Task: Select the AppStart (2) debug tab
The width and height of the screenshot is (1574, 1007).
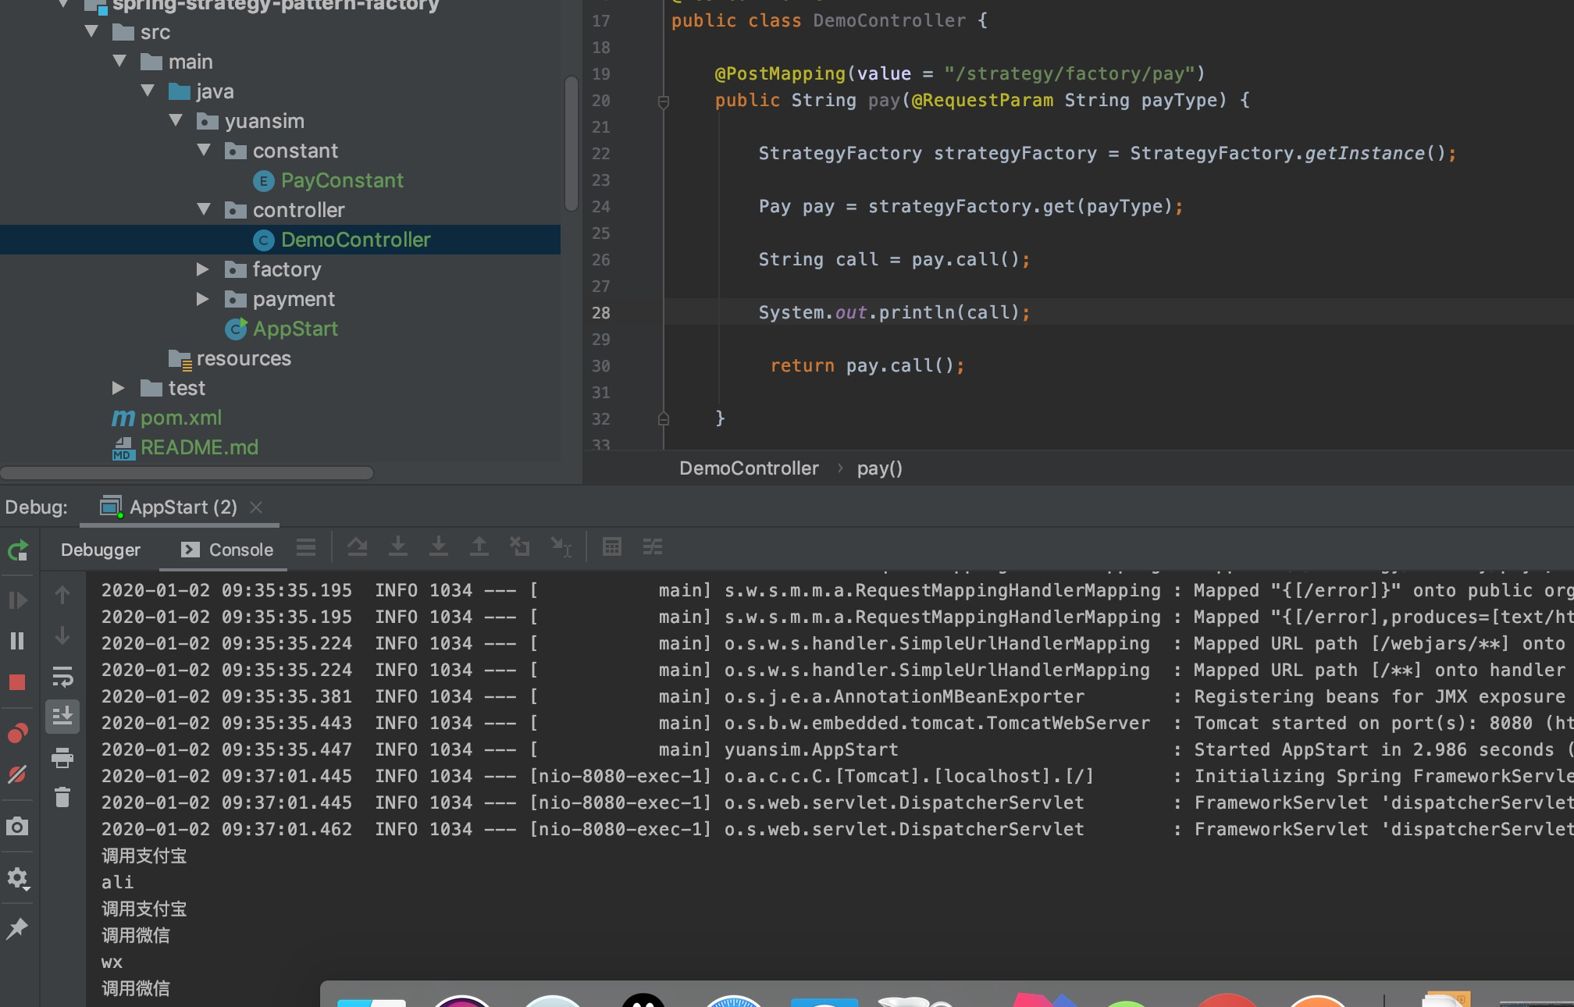Action: point(183,507)
